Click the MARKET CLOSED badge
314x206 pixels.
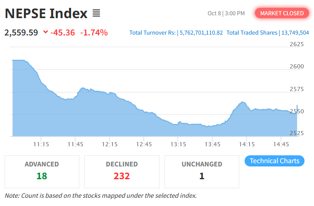coord(282,13)
